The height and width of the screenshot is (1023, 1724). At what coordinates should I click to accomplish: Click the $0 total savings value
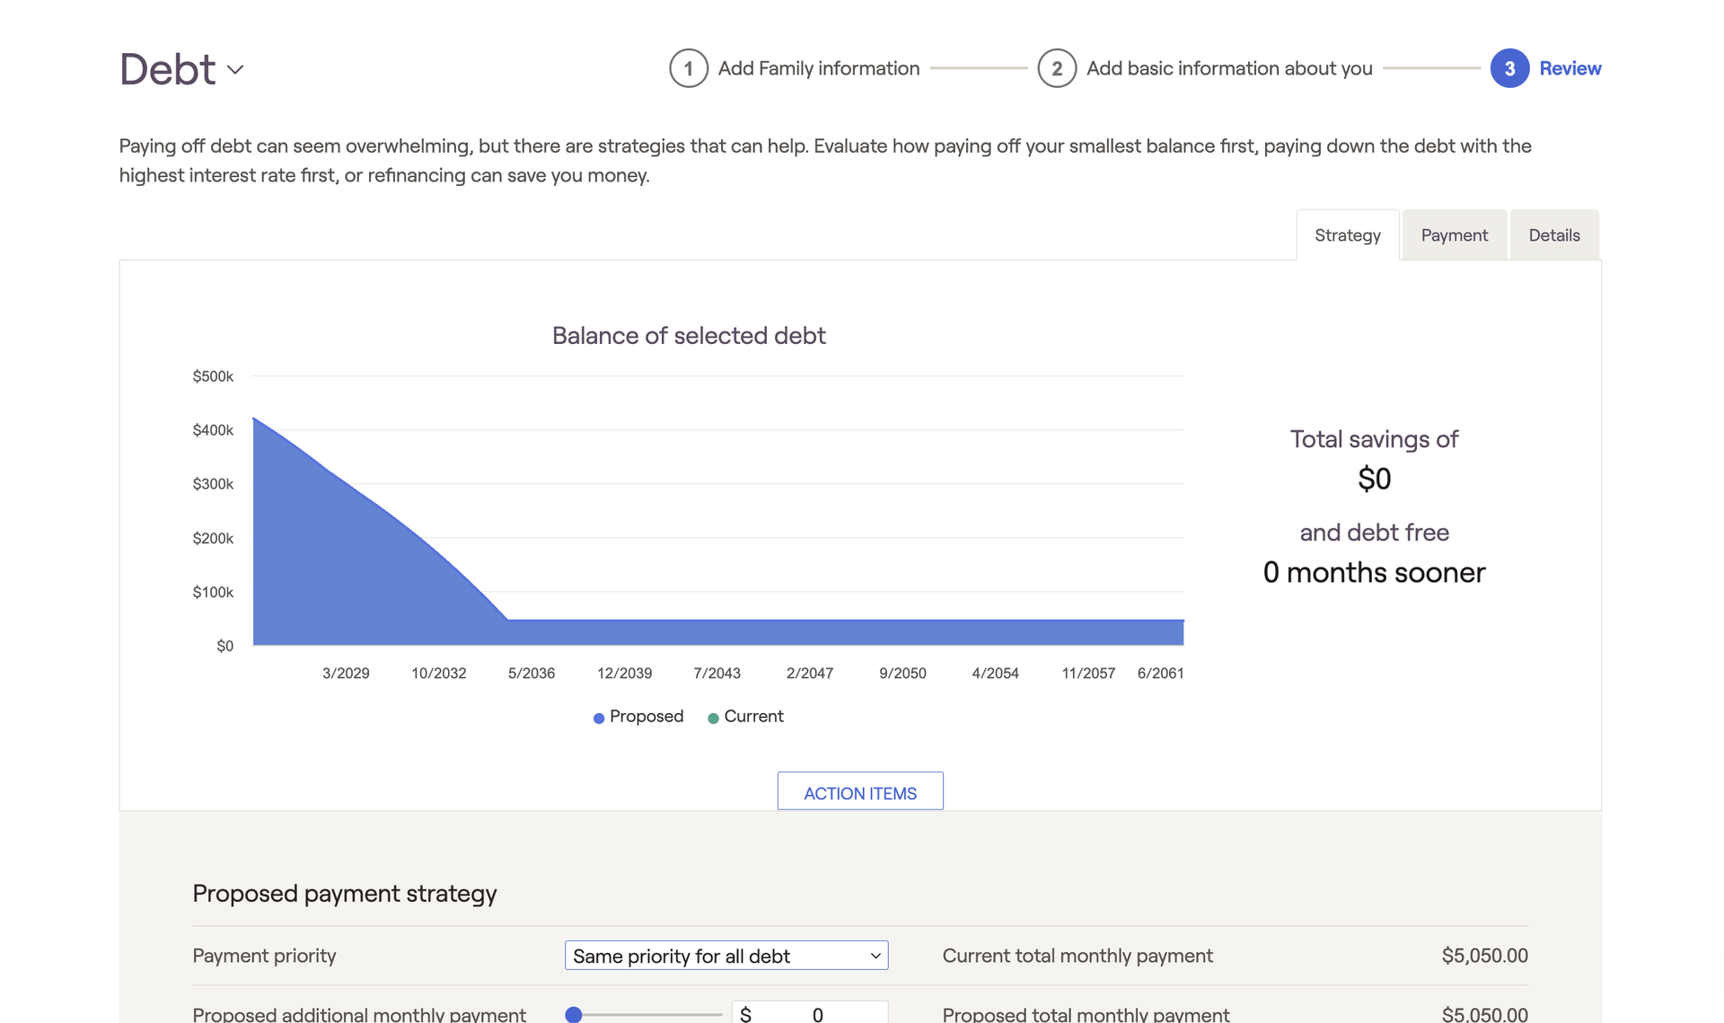(1374, 479)
